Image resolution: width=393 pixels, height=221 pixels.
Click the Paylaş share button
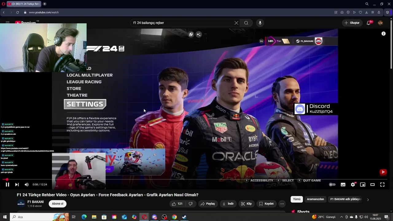tap(208, 204)
